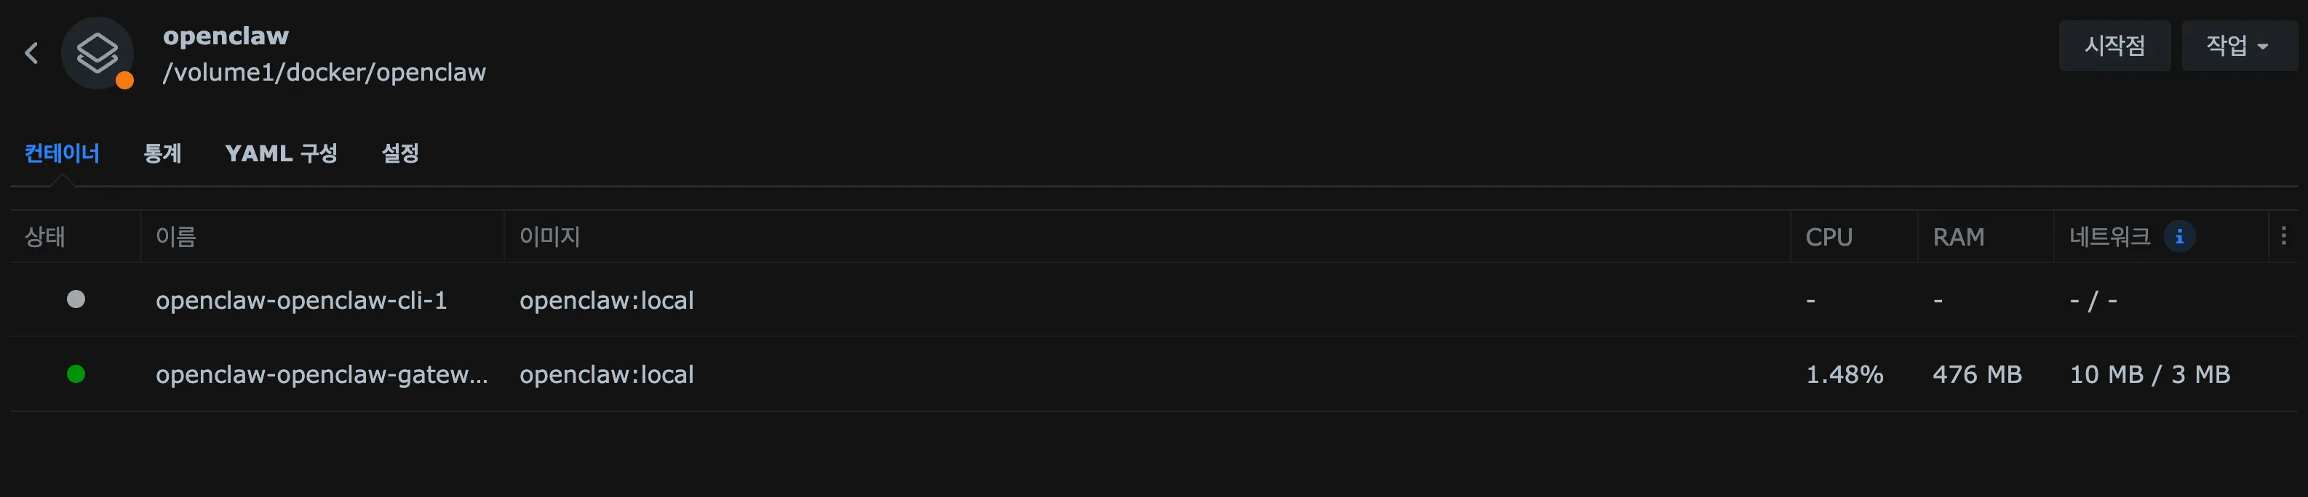Switch to the 통계 tab
The image size is (2308, 497).
pos(162,153)
